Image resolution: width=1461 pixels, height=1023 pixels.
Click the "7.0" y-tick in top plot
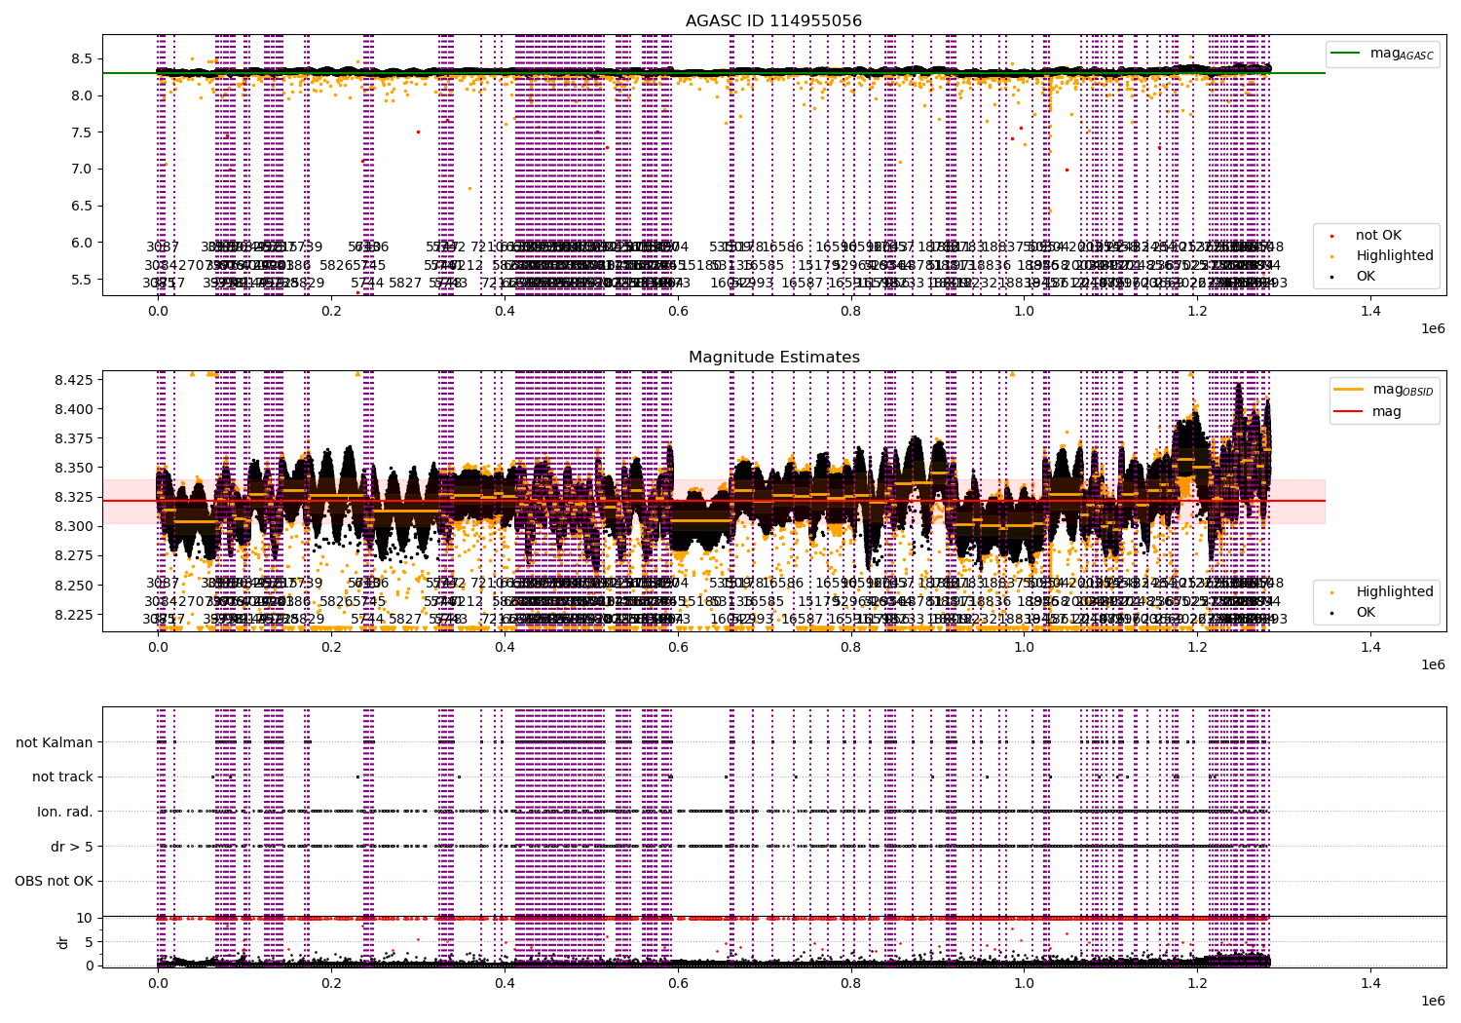83,169
